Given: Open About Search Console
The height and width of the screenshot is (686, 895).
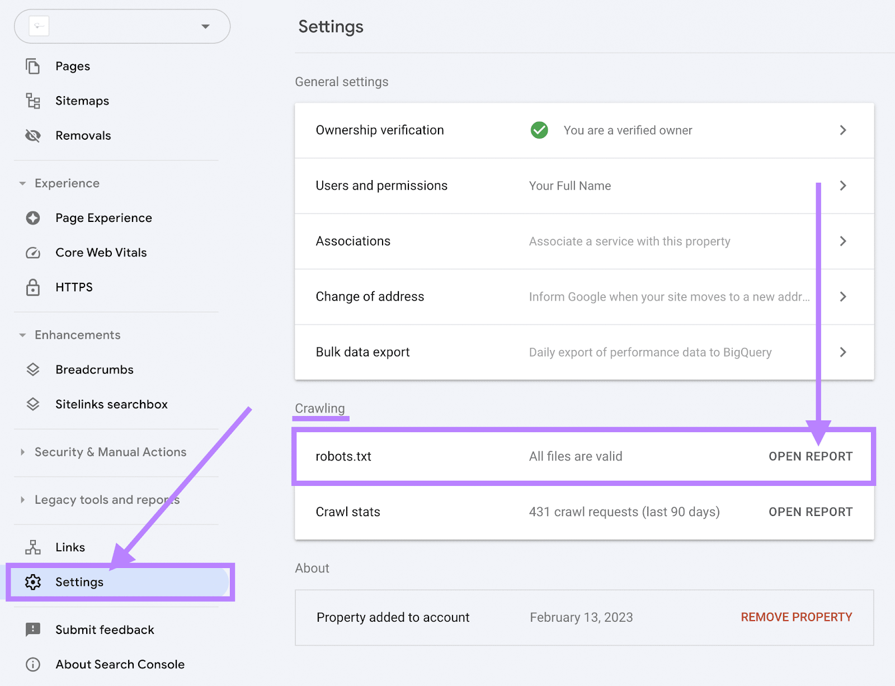Looking at the screenshot, I should (120, 664).
